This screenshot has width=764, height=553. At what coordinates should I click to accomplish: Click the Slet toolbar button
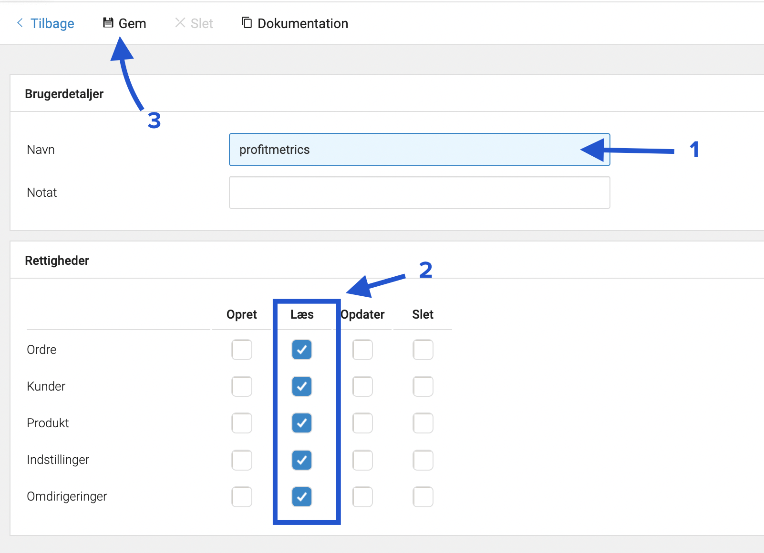194,23
